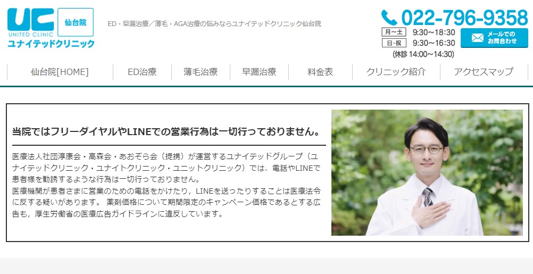Click the doctor photo in the notice
This screenshot has width=533, height=274.
[427, 172]
